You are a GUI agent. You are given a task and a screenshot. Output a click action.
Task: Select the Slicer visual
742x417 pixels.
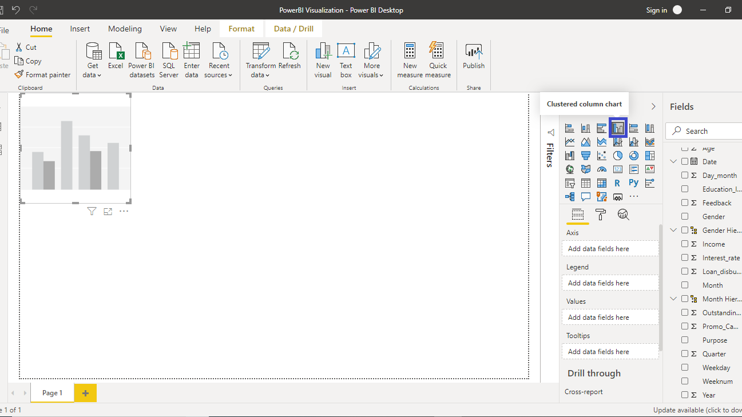tap(570, 183)
